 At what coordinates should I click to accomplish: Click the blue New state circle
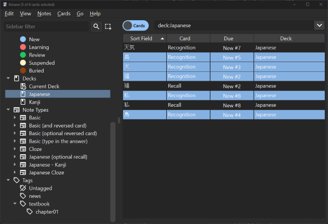coord(23,39)
